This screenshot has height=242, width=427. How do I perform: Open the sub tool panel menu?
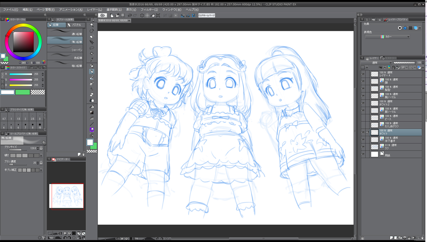coord(49,20)
